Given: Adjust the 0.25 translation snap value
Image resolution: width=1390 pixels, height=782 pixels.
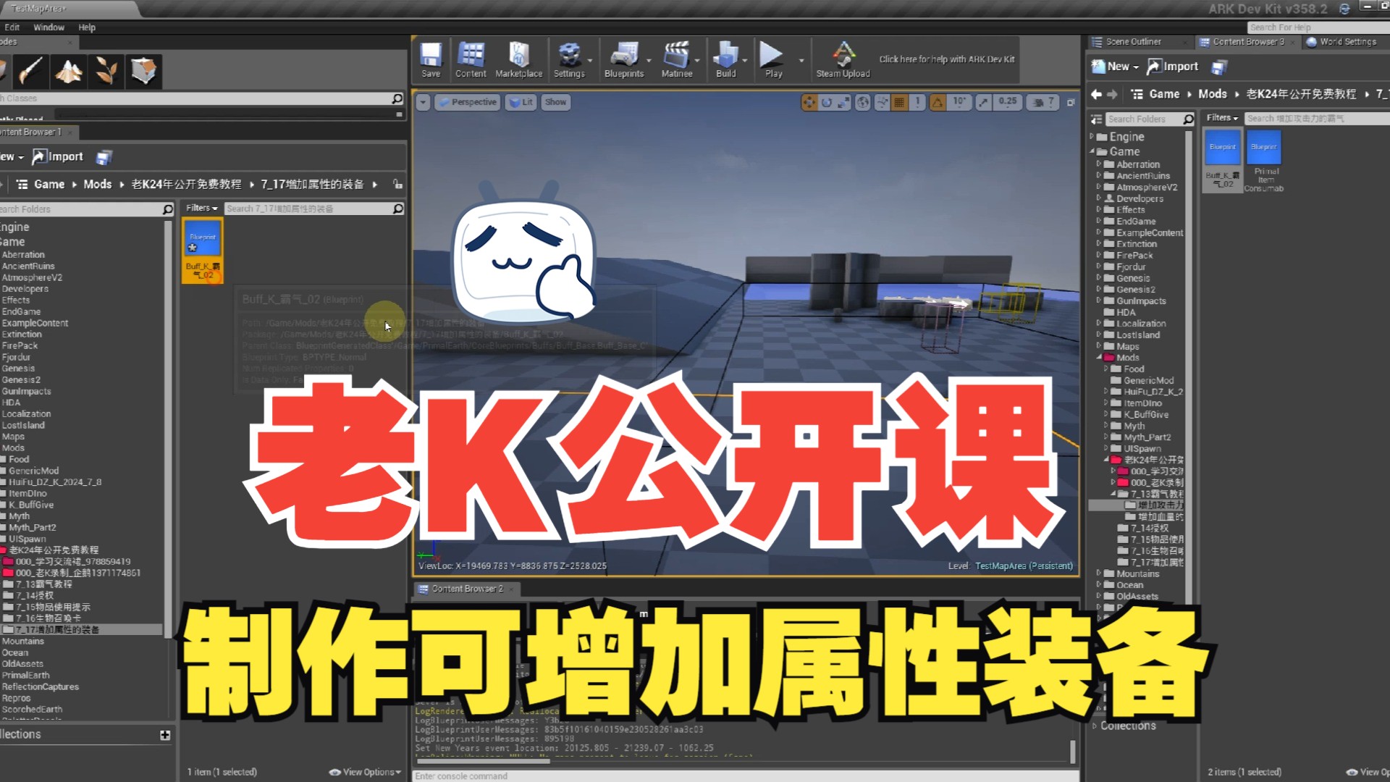Looking at the screenshot, I should pos(1006,102).
